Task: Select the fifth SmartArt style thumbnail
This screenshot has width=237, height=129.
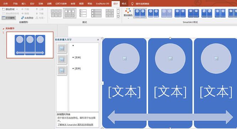Action: pos(193,13)
